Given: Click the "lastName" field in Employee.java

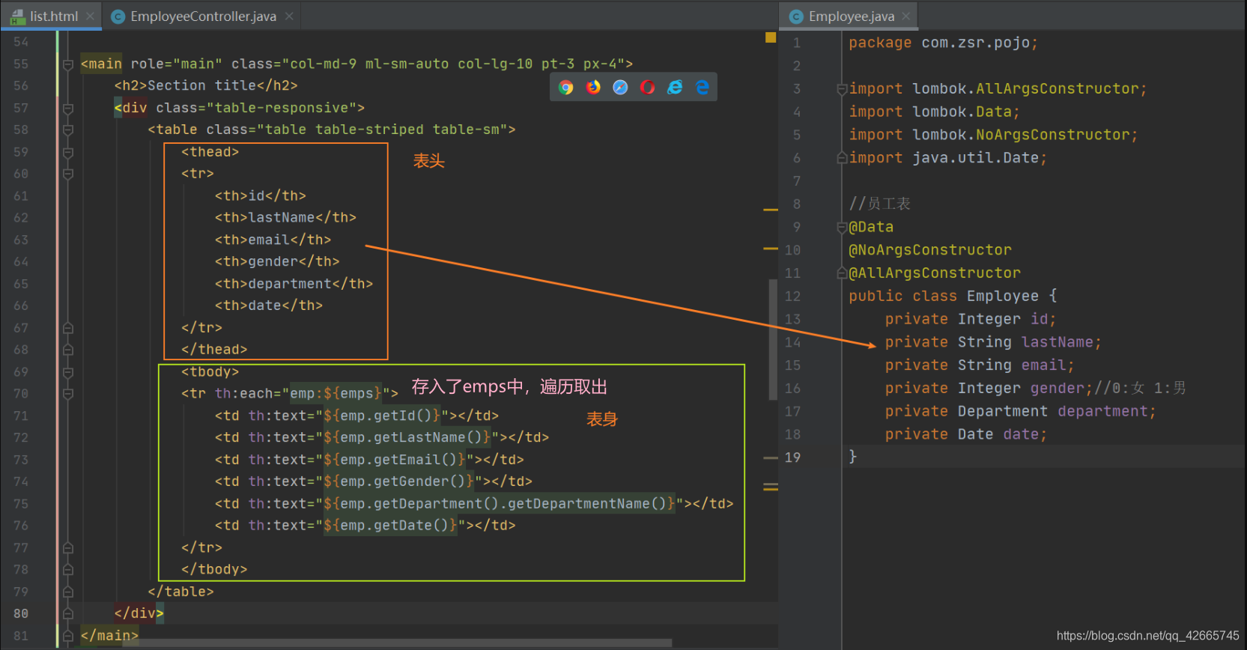Looking at the screenshot, I should (x=1057, y=342).
